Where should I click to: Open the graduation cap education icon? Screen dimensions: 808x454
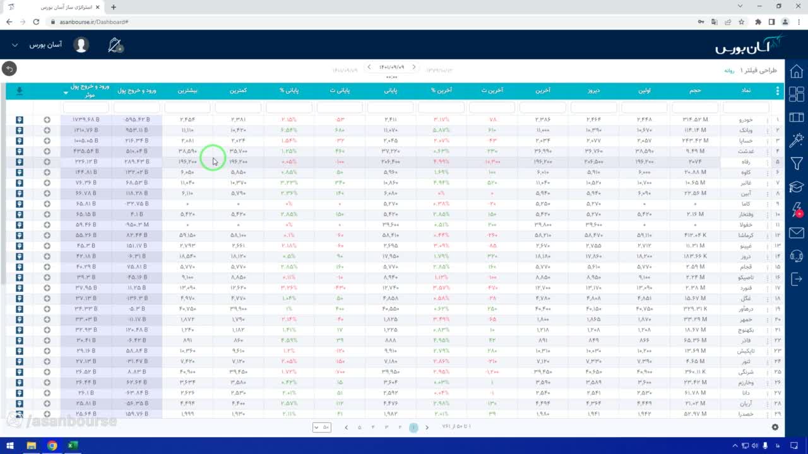[x=797, y=187]
